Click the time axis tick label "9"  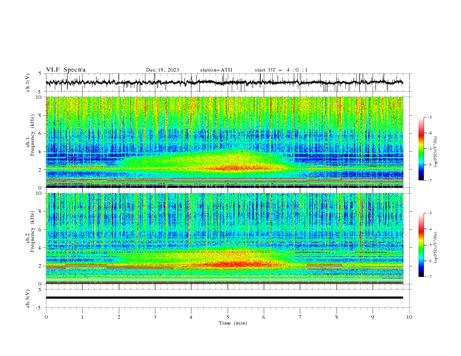(x=373, y=317)
